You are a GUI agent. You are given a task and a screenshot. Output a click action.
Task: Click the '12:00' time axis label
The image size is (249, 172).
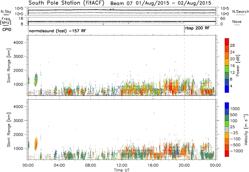(x=122, y=165)
